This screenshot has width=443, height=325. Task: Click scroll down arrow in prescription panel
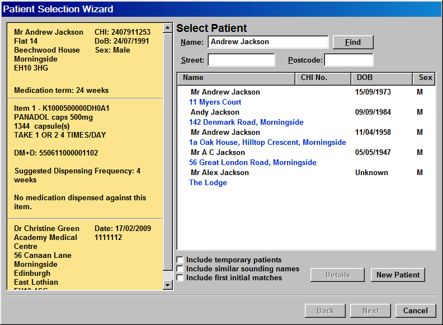click(x=168, y=285)
